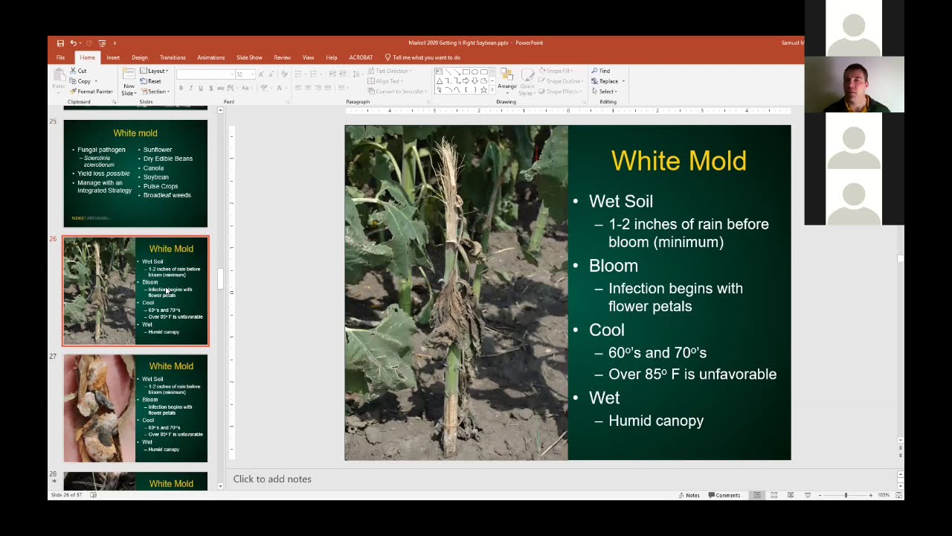The image size is (952, 536).
Task: Toggle strikethrough formatting
Action: pos(220,88)
